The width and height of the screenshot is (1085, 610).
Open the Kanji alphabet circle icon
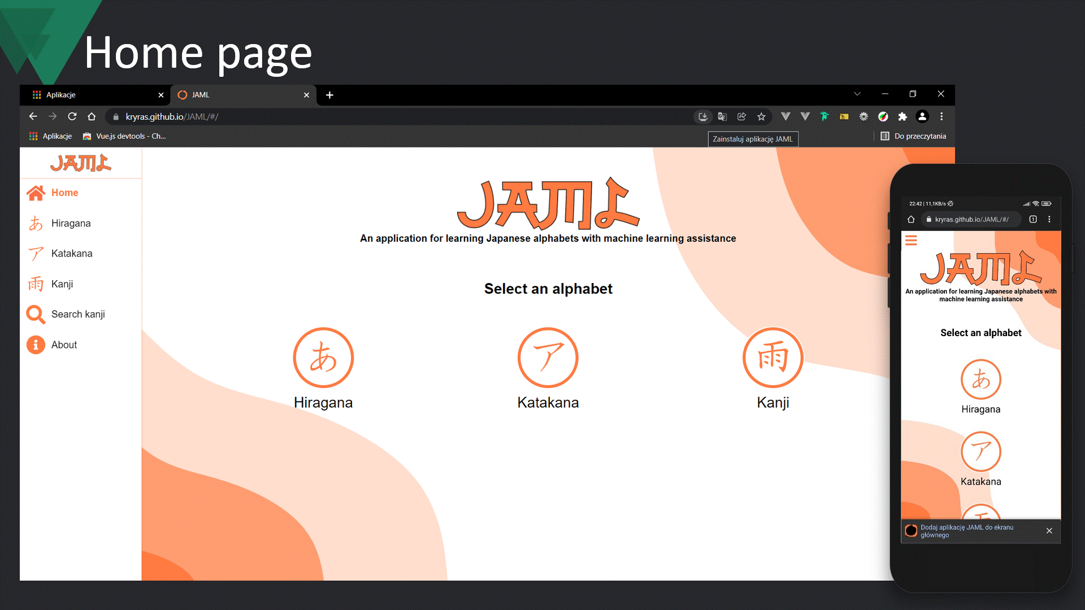coord(772,358)
